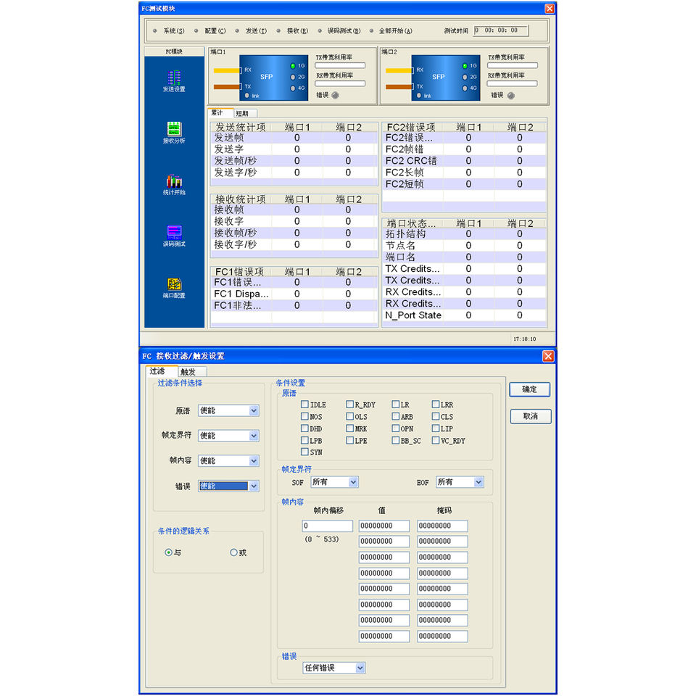Close the FC测试模块 window
Screen dimensions: 696x696
[550, 9]
